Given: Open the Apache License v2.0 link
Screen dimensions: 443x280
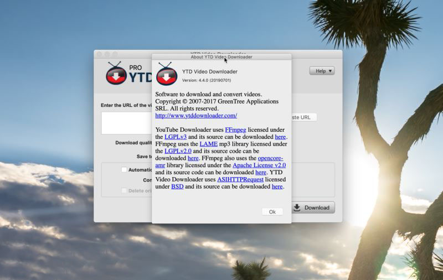Looking at the screenshot, I should 259,165.
